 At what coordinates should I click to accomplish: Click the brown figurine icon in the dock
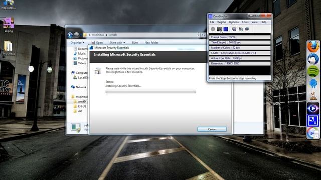[x=313, y=96]
